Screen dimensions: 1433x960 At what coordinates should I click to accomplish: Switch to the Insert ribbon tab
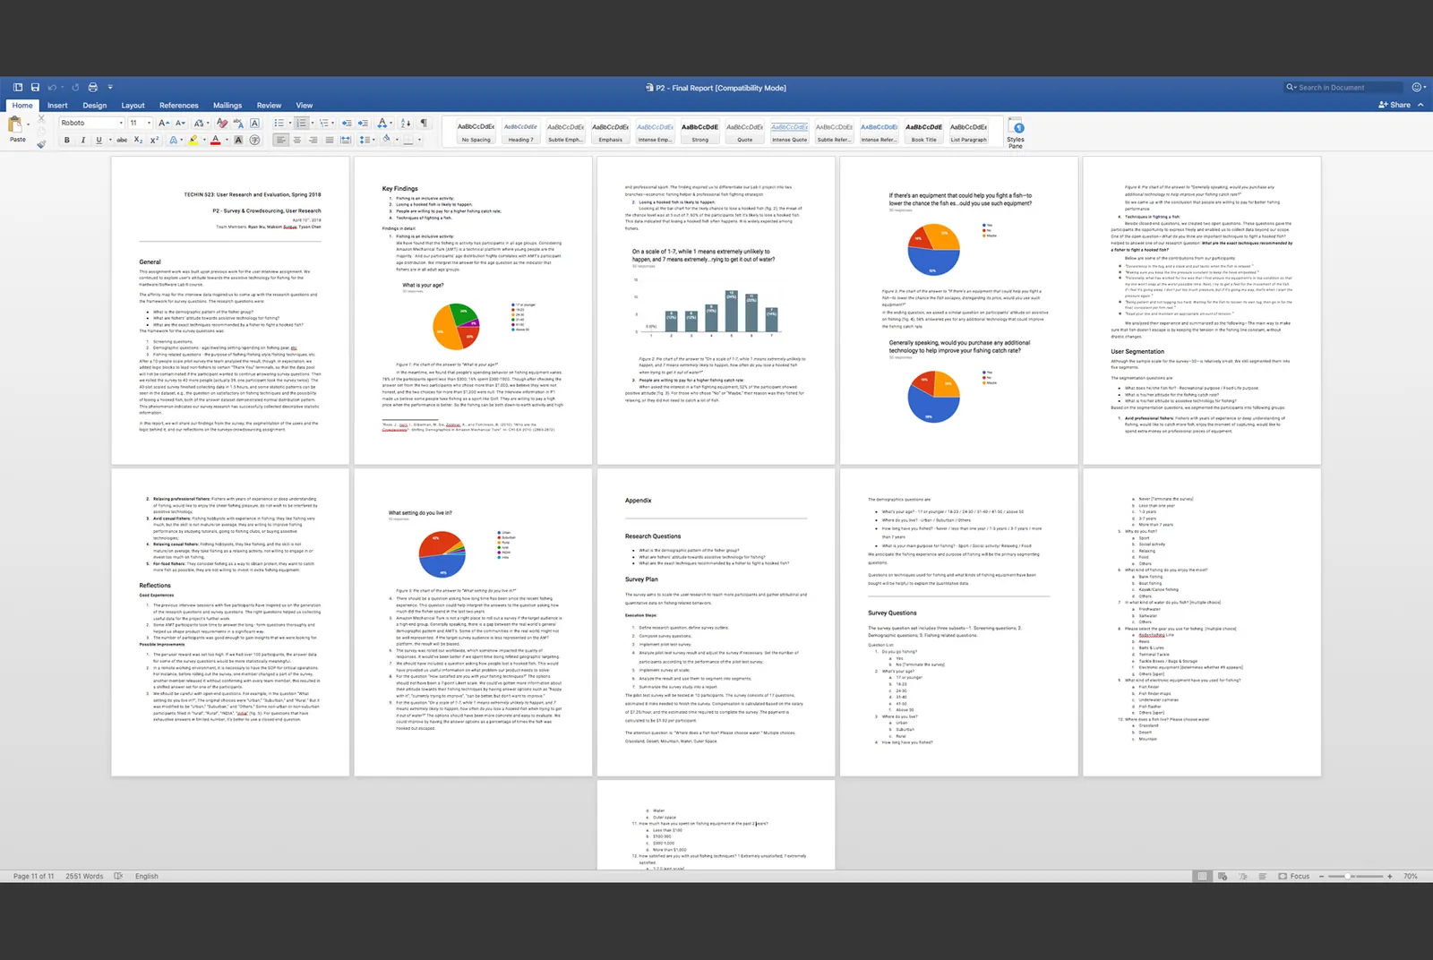[x=57, y=106]
